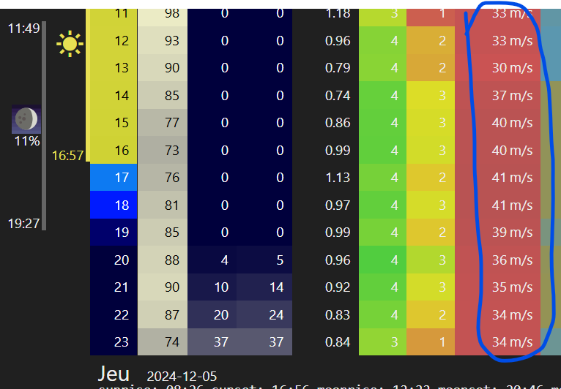Screen dimensions: 561x389
Task: Click the 11:49 moonrise time
Action: [23, 29]
